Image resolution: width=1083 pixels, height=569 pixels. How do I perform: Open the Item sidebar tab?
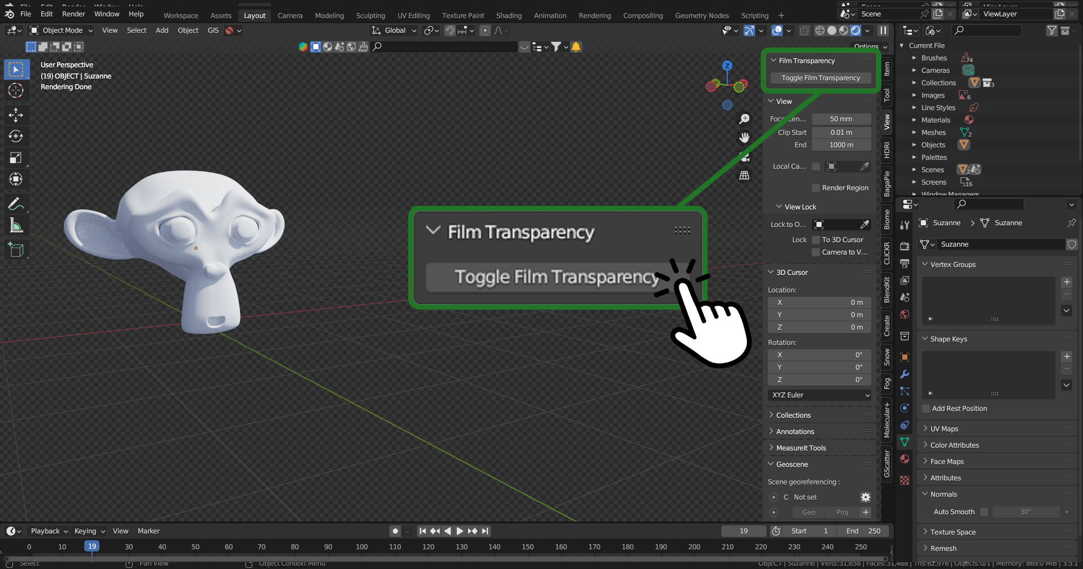(x=887, y=69)
